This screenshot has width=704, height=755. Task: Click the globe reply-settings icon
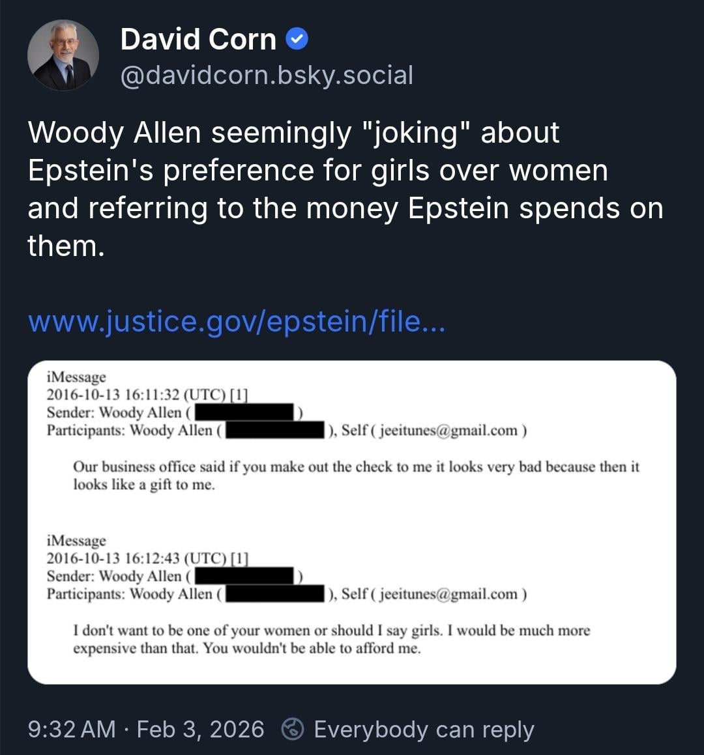click(x=293, y=729)
